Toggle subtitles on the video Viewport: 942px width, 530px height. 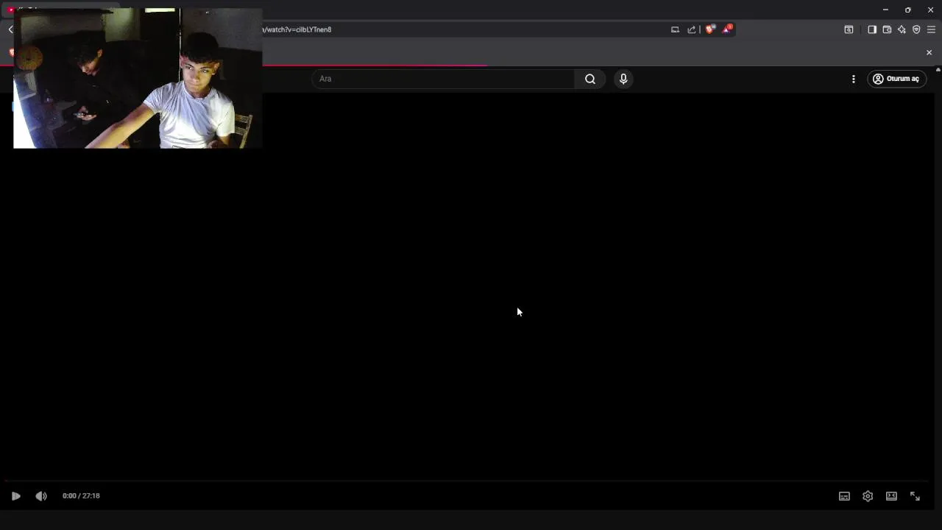(844, 496)
